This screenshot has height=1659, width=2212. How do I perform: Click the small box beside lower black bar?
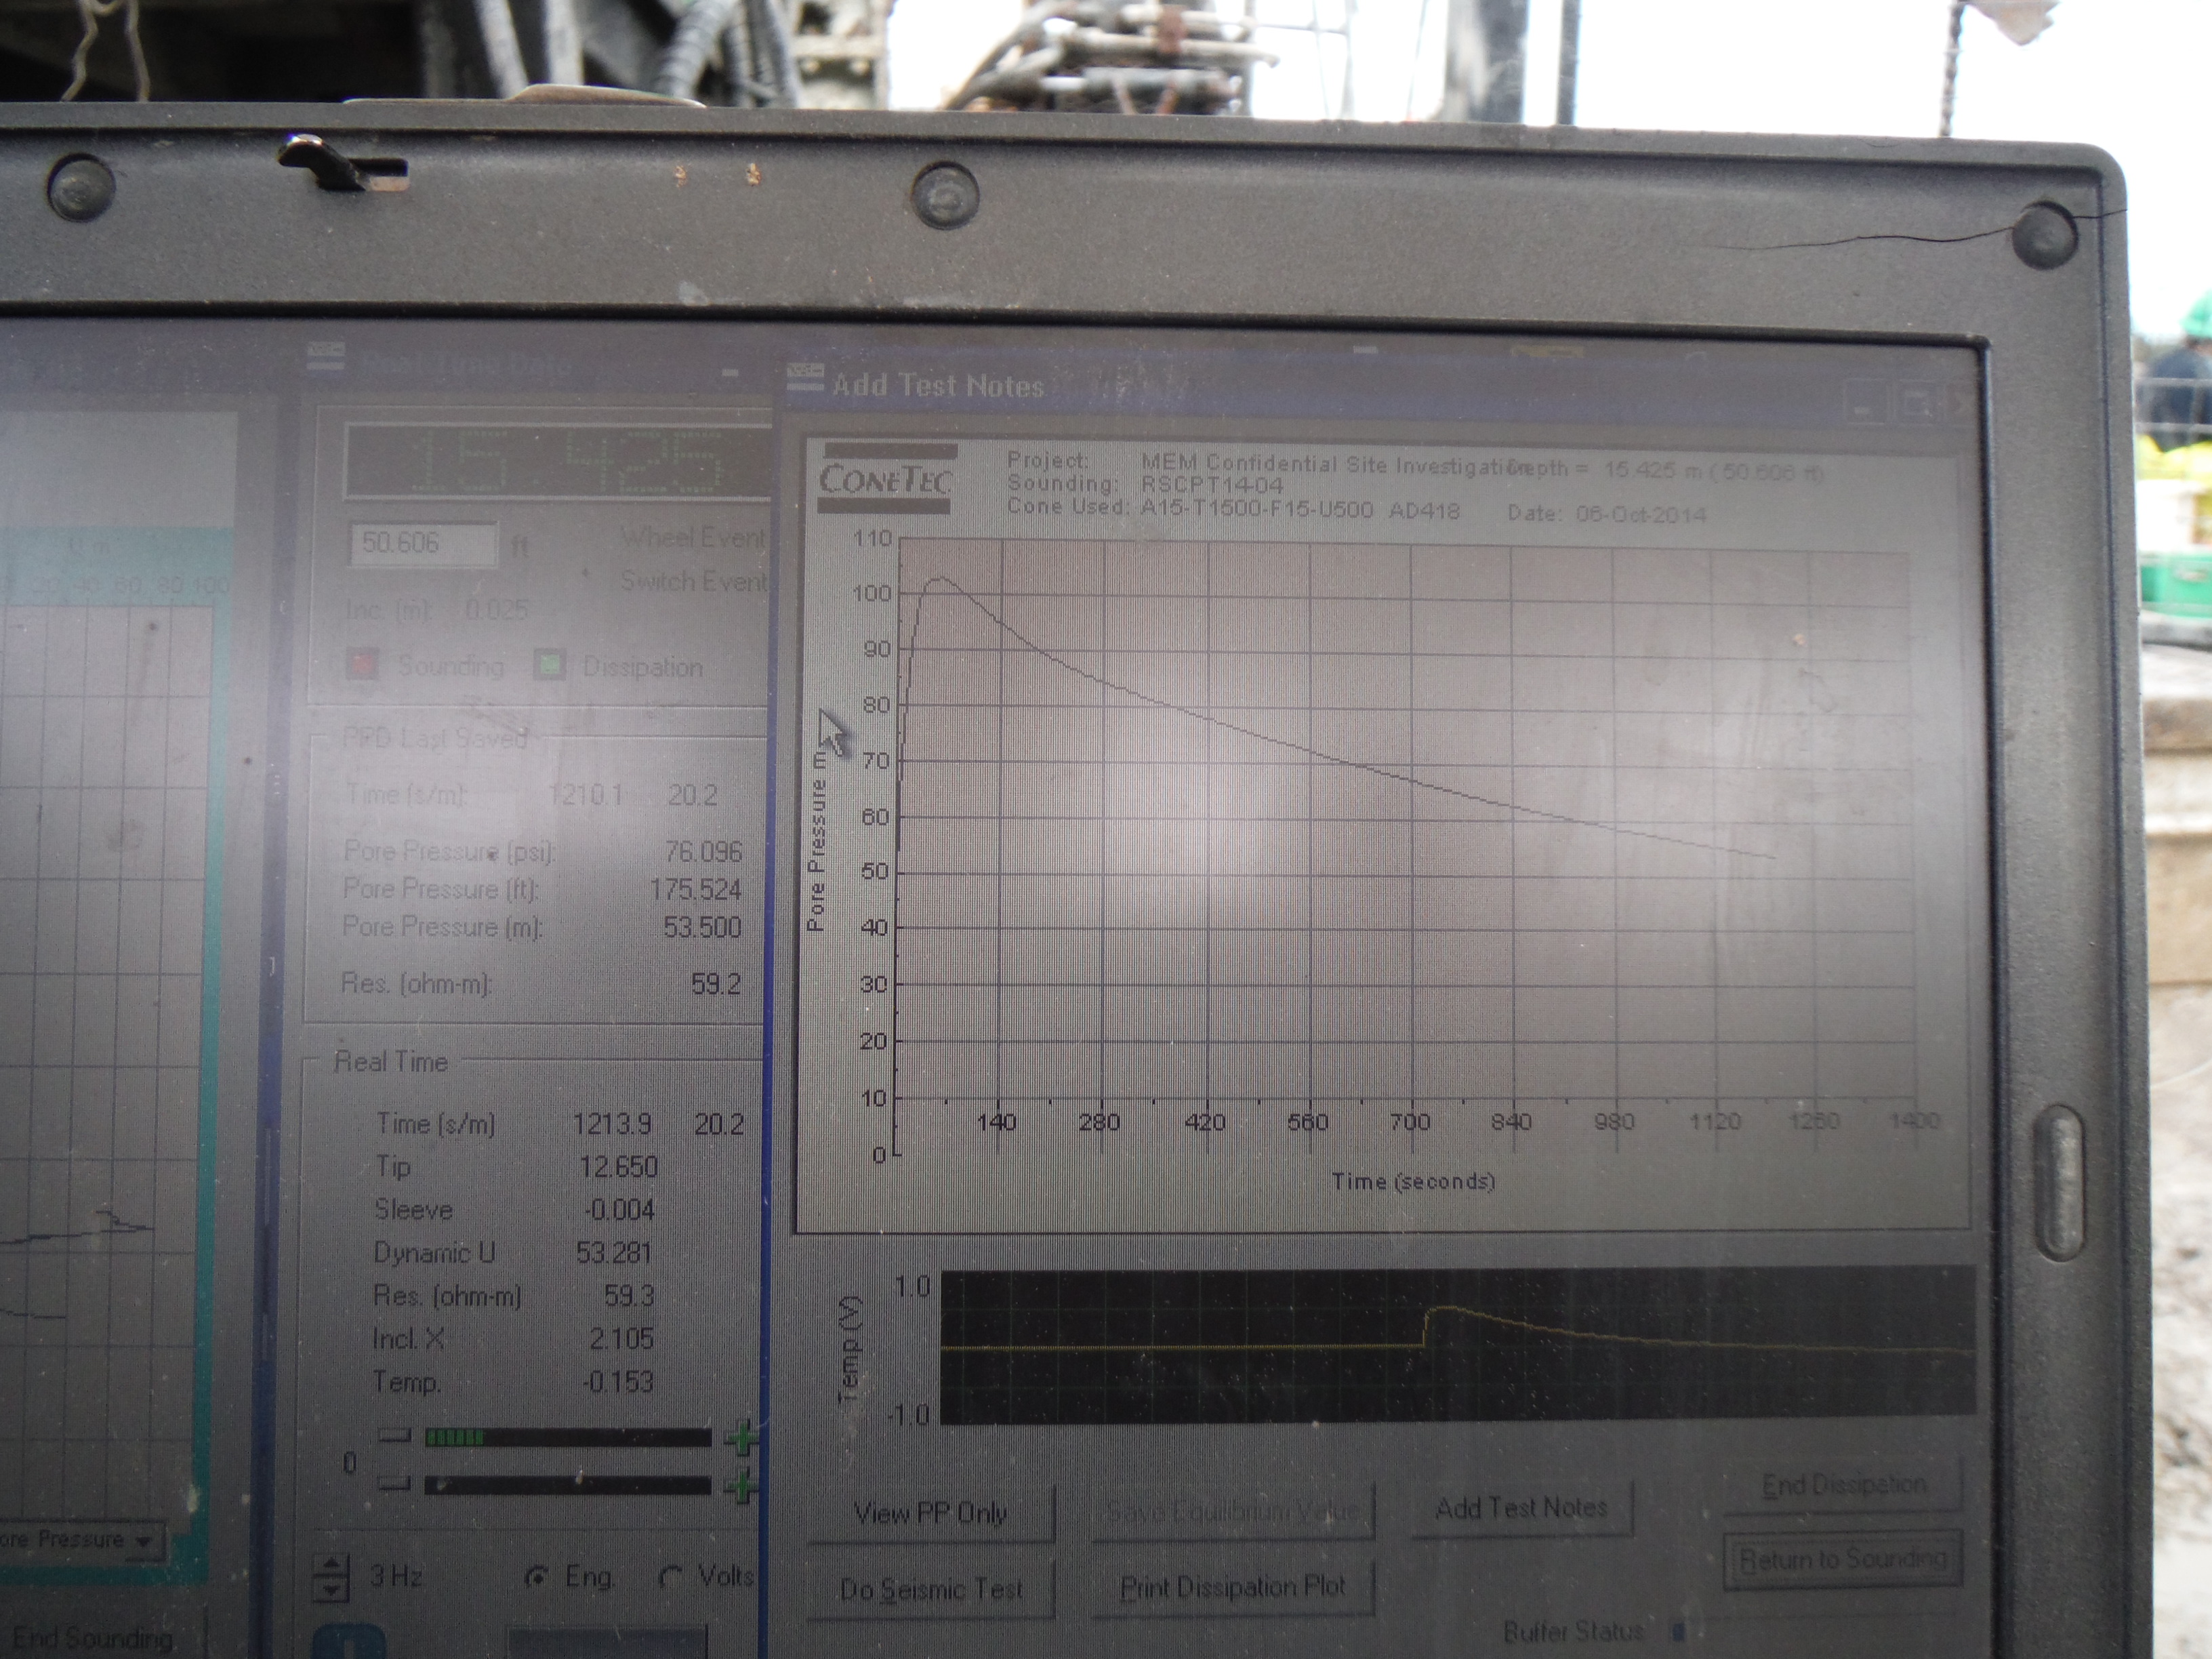pos(395,1483)
